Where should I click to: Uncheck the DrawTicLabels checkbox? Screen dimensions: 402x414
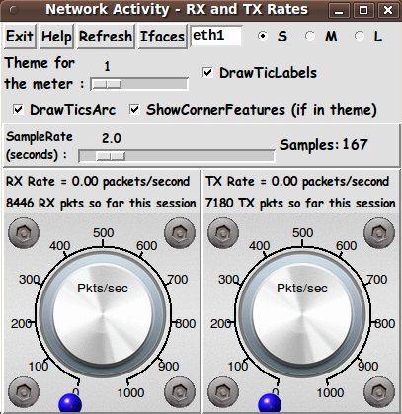point(207,72)
